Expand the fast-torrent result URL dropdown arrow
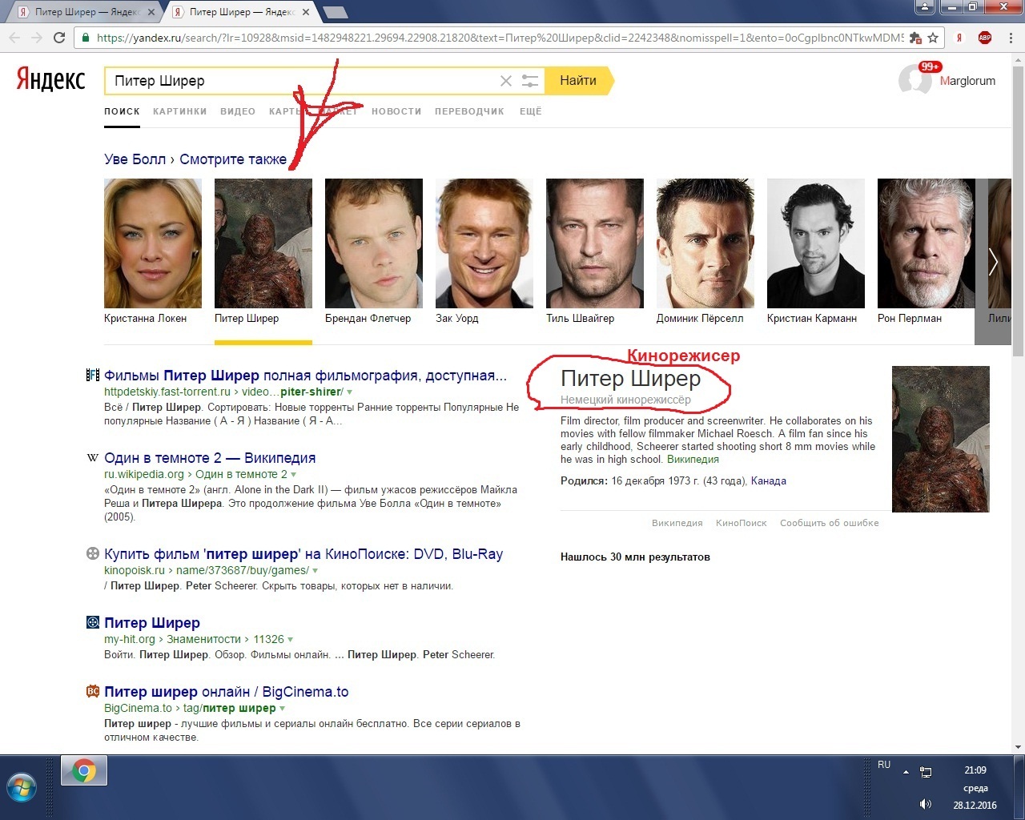Viewport: 1025px width, 820px height. click(349, 392)
